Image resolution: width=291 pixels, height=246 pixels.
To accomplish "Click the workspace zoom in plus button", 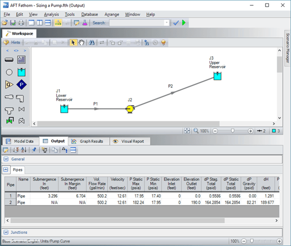I will (250, 131).
